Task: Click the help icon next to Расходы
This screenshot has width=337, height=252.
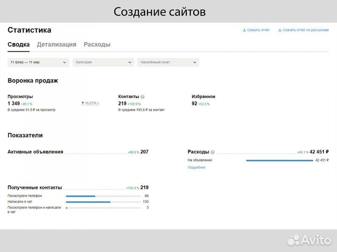Action: 212,152
